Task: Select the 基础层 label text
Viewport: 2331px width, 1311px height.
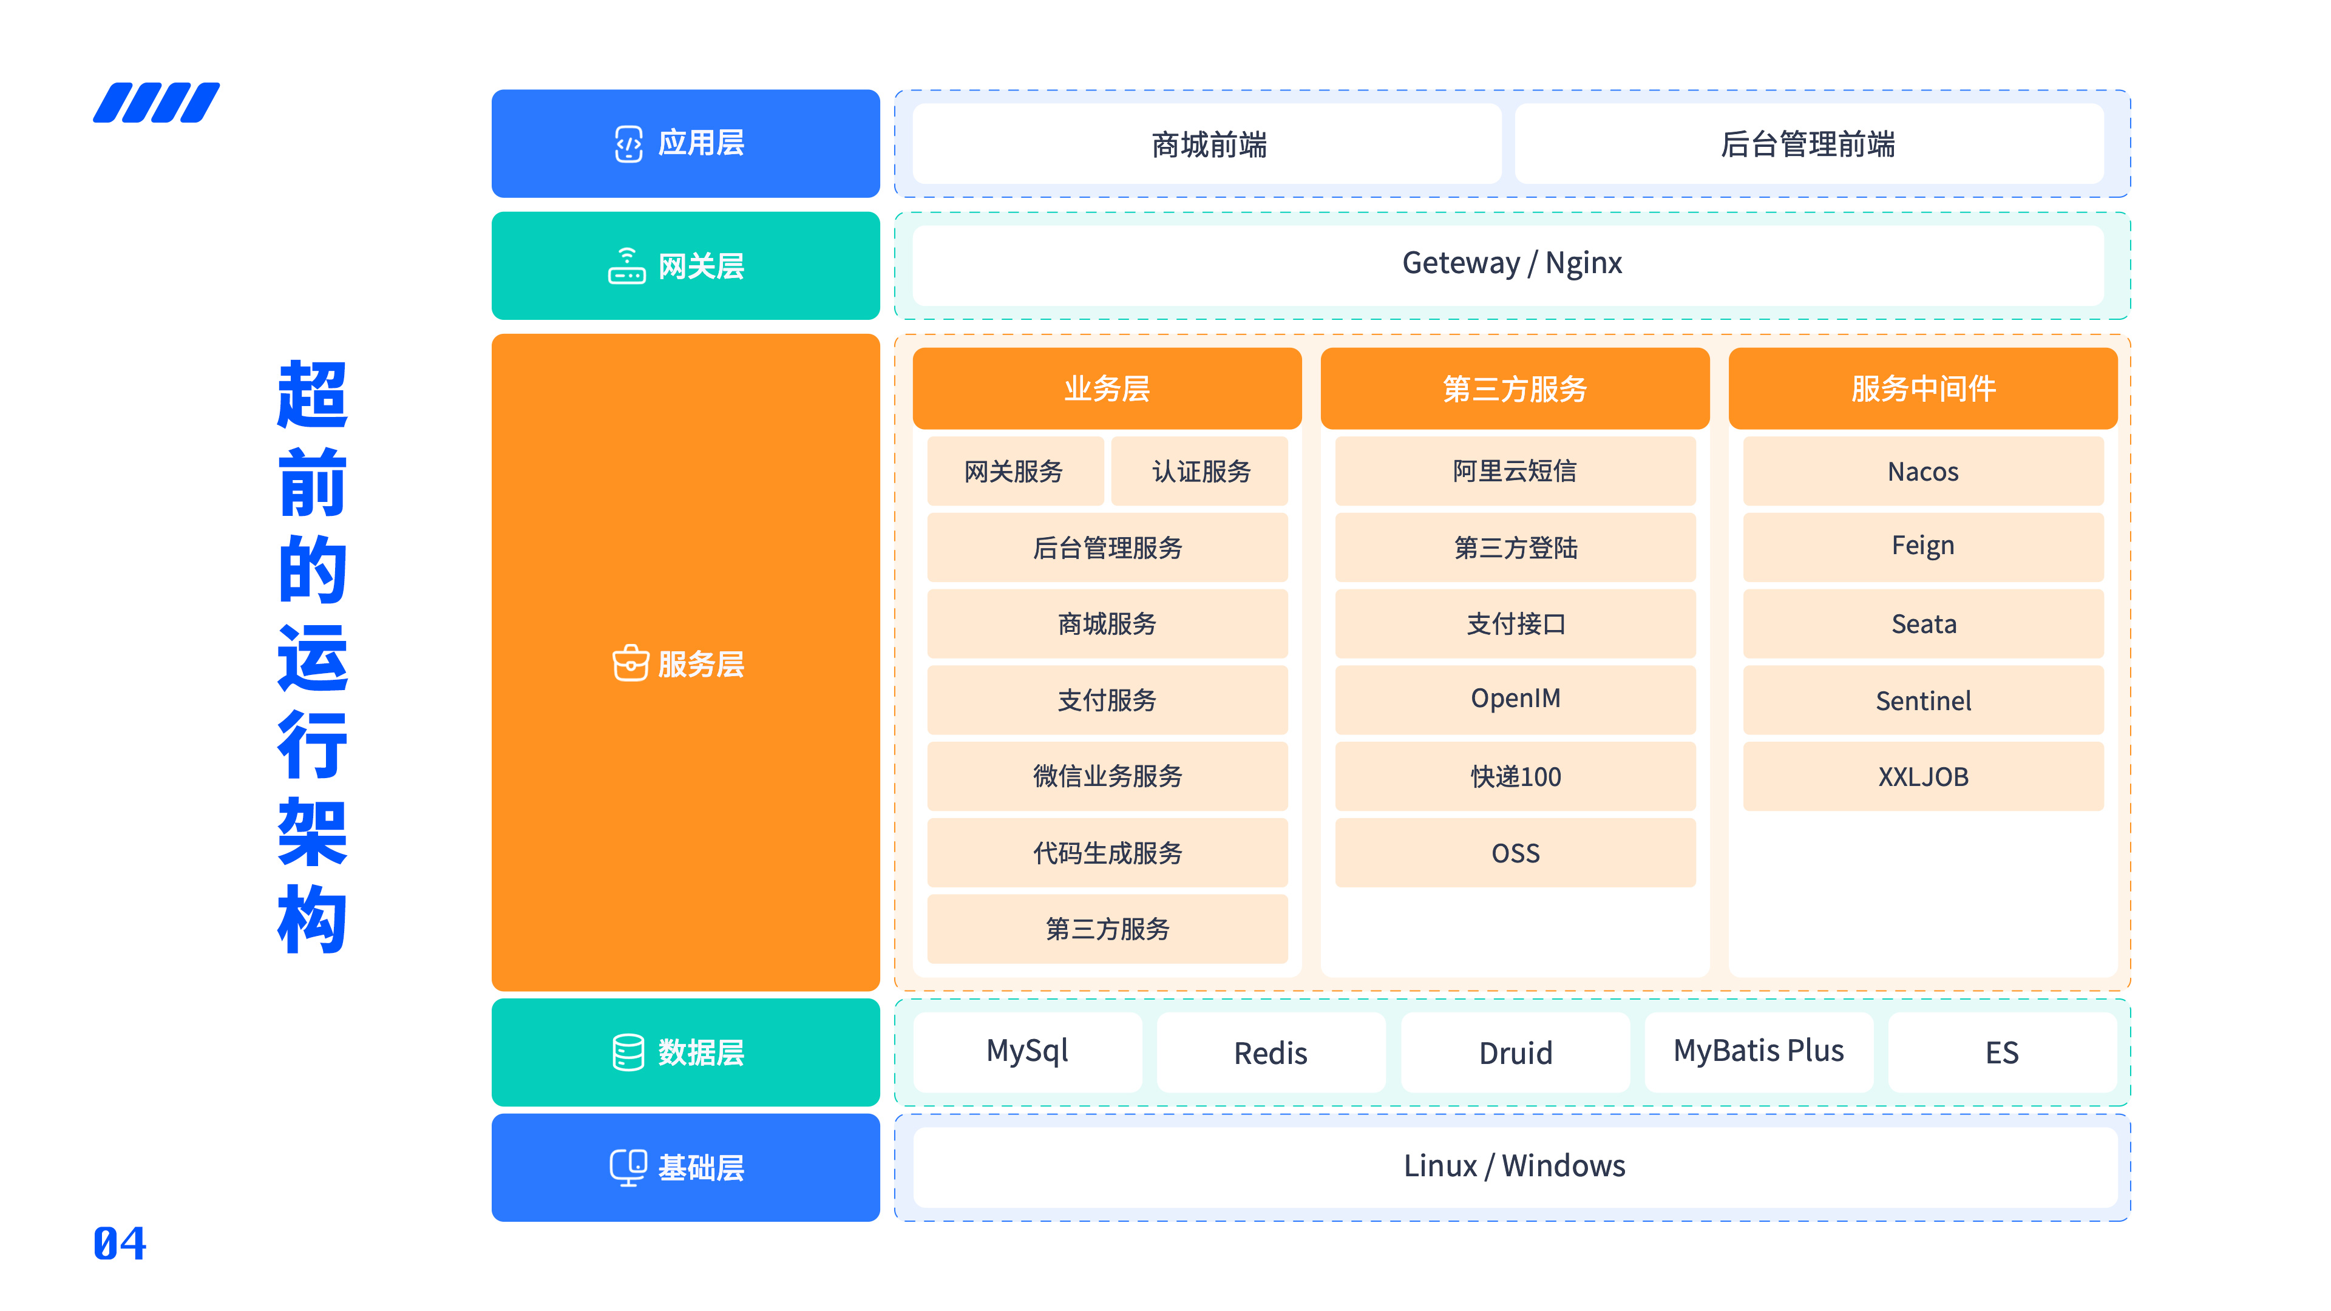Action: pyautogui.click(x=701, y=1167)
